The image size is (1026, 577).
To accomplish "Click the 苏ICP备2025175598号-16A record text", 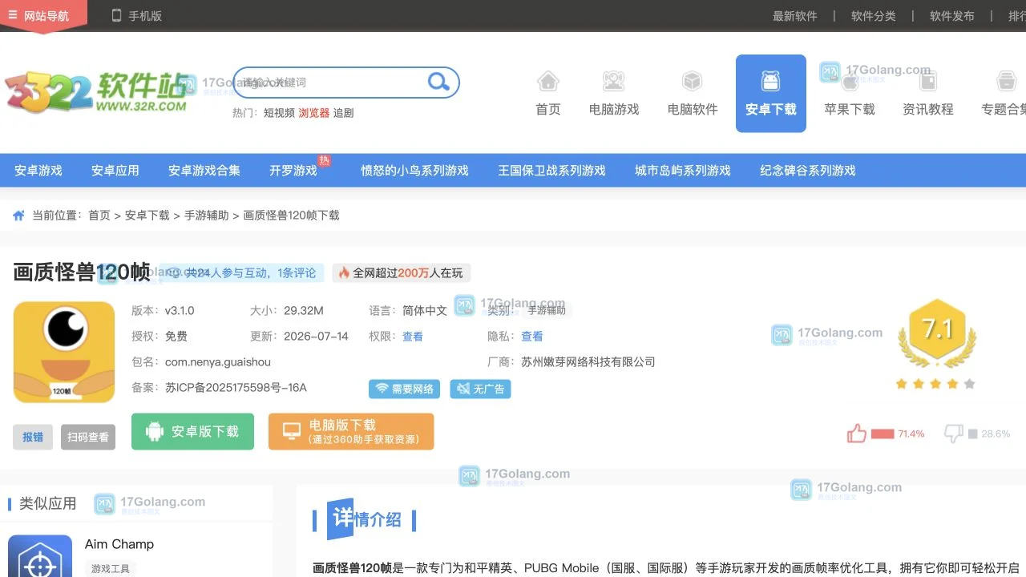I will pyautogui.click(x=236, y=388).
